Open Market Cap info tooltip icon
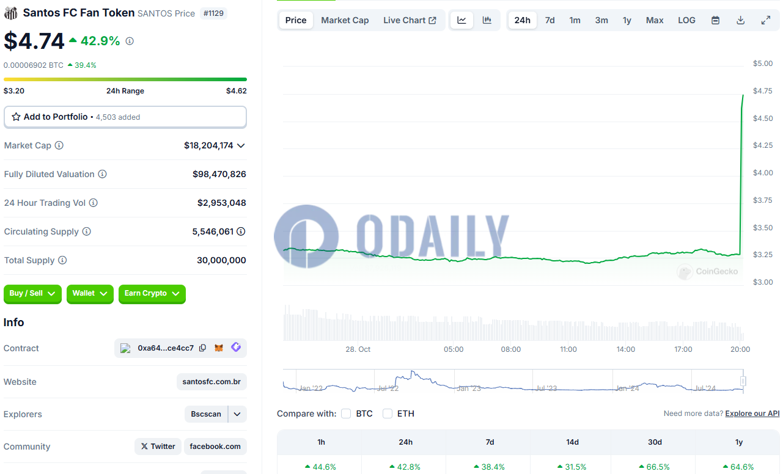The image size is (783, 474). coord(59,145)
